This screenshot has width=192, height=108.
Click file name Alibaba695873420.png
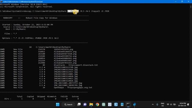(x=65, y=54)
